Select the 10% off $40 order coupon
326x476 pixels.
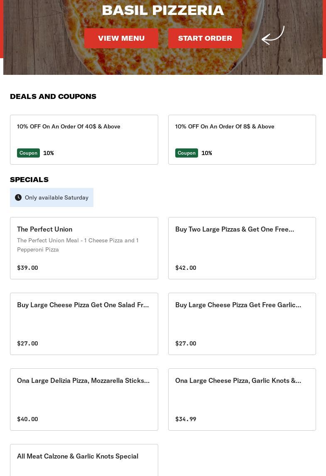click(x=84, y=139)
